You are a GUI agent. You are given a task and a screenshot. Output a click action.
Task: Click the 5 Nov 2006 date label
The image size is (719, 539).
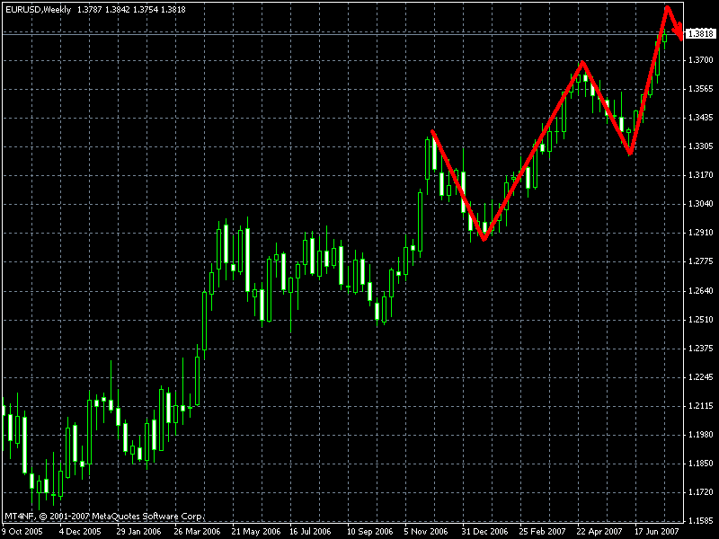click(425, 532)
